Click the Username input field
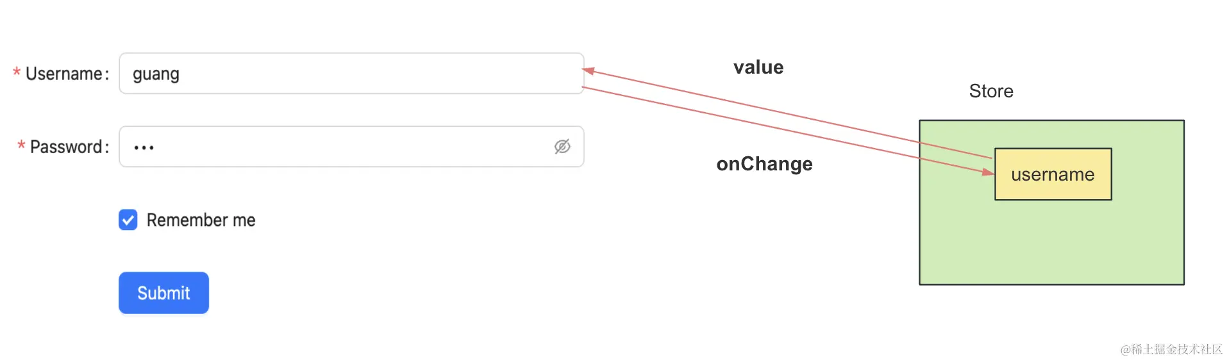The image size is (1227, 360). pos(351,74)
